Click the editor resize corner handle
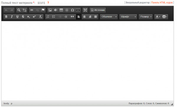The width and height of the screenshot is (177, 107). click(x=172, y=104)
